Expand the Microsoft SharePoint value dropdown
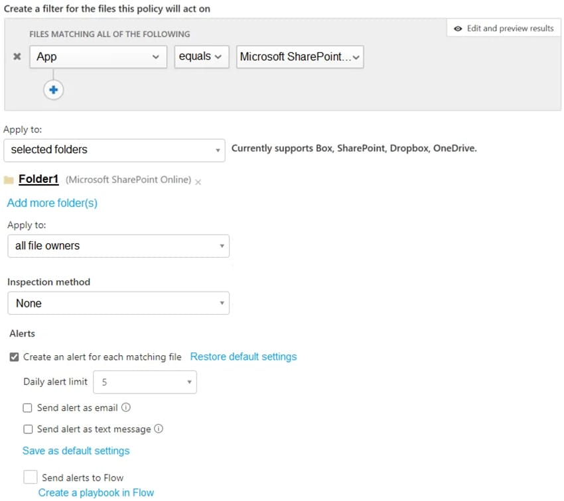This screenshot has height=501, width=564. tap(300, 57)
